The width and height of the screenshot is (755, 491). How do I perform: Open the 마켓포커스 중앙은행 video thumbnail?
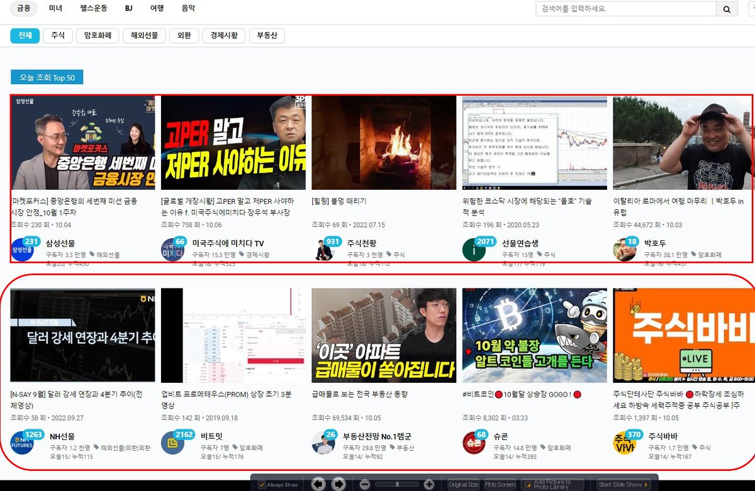coord(82,143)
